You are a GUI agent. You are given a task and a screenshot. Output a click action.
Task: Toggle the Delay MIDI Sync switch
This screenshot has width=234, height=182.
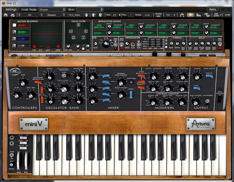(220, 44)
